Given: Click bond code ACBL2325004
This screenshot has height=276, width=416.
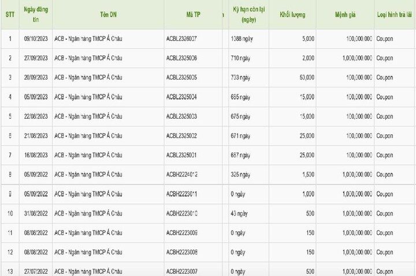Looking at the screenshot, I should pyautogui.click(x=181, y=97).
